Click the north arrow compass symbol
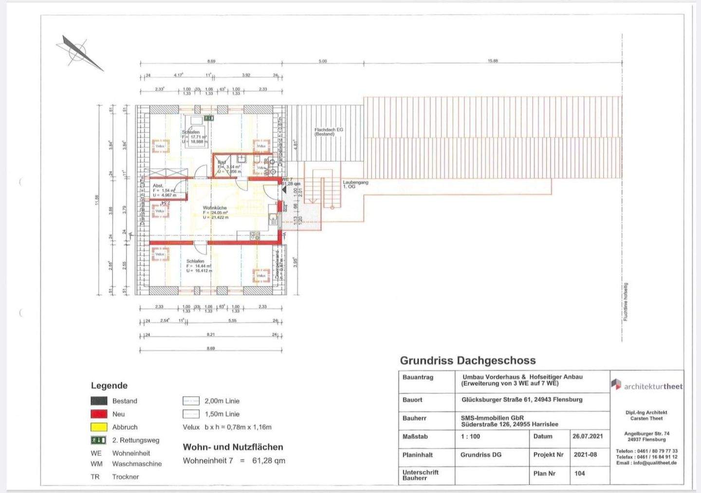Viewport: 701px width, 493px height. (78, 52)
